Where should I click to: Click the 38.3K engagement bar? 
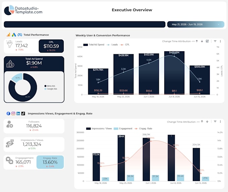point(130,178)
